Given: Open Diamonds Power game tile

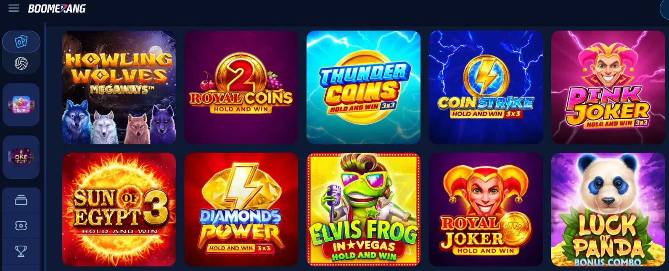Looking at the screenshot, I should (241, 209).
